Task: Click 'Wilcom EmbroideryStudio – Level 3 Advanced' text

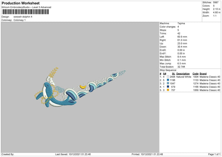Action: [26, 7]
